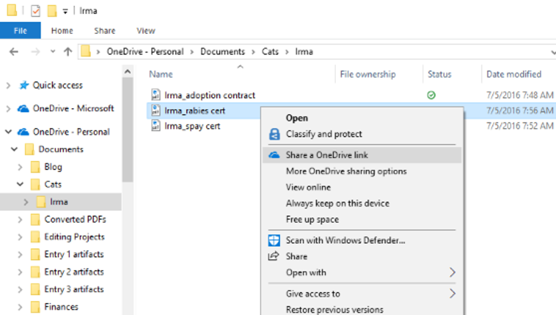Click the Irma_rabies cert file icon

(156, 110)
